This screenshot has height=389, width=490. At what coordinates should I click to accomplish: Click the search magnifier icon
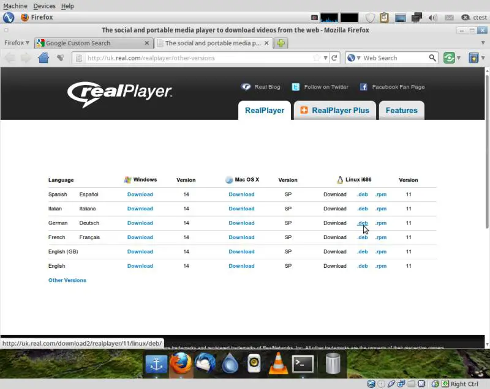(432, 57)
